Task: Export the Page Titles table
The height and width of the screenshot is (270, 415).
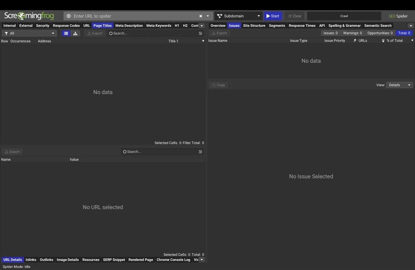Action: pyautogui.click(x=95, y=33)
